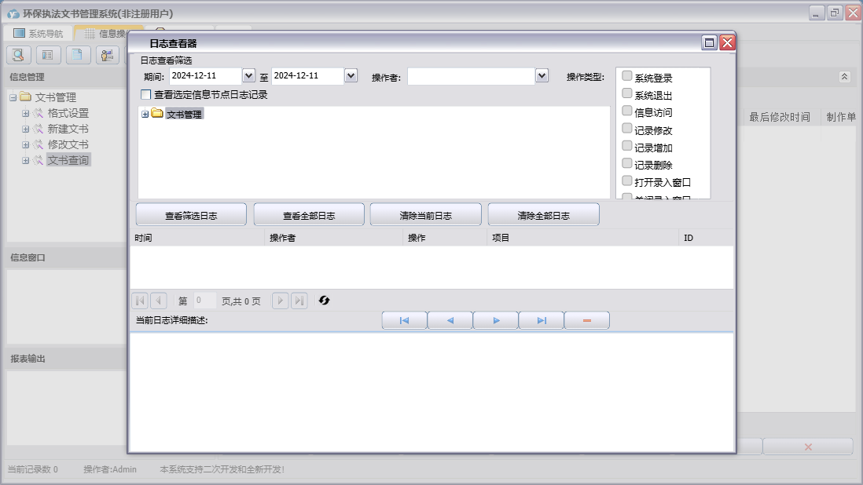
Task: Click 查看全部日志 button
Action: click(x=309, y=215)
